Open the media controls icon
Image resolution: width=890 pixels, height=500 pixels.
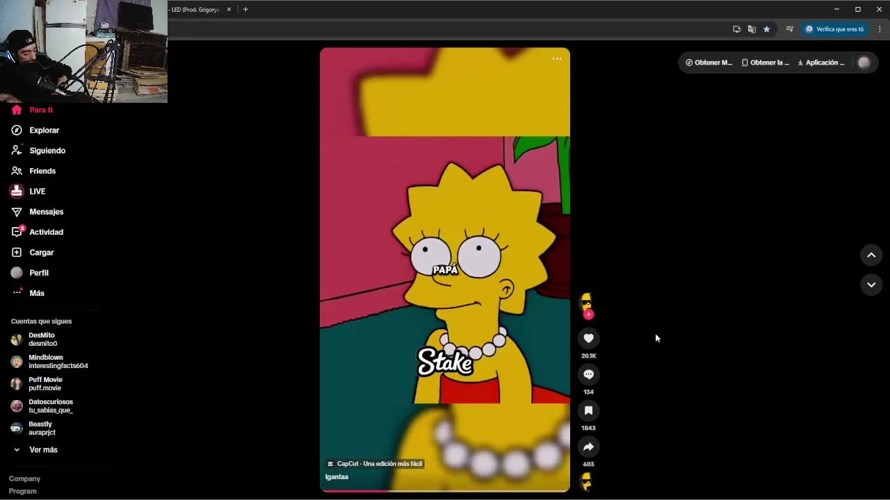pos(789,29)
